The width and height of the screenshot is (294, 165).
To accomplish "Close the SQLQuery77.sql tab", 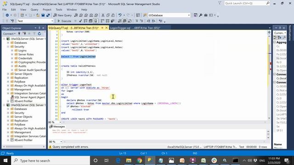I will click(106, 28).
